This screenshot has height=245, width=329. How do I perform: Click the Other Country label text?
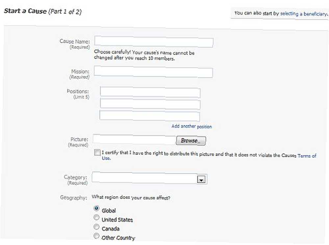[118, 238]
